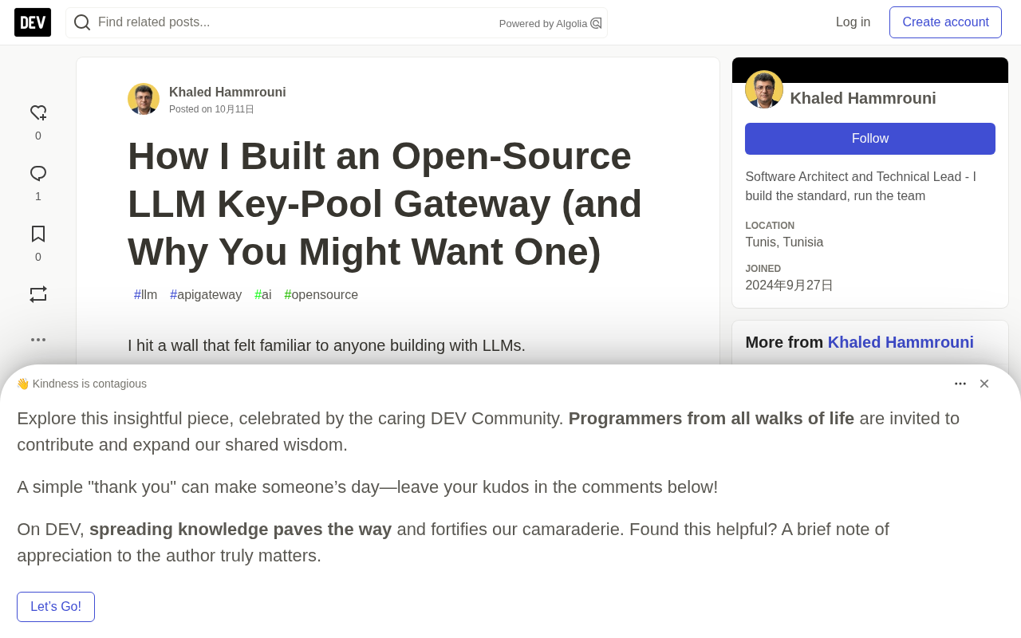The image size is (1021, 638).
Task: Open the #ai tag
Action: [x=263, y=295]
